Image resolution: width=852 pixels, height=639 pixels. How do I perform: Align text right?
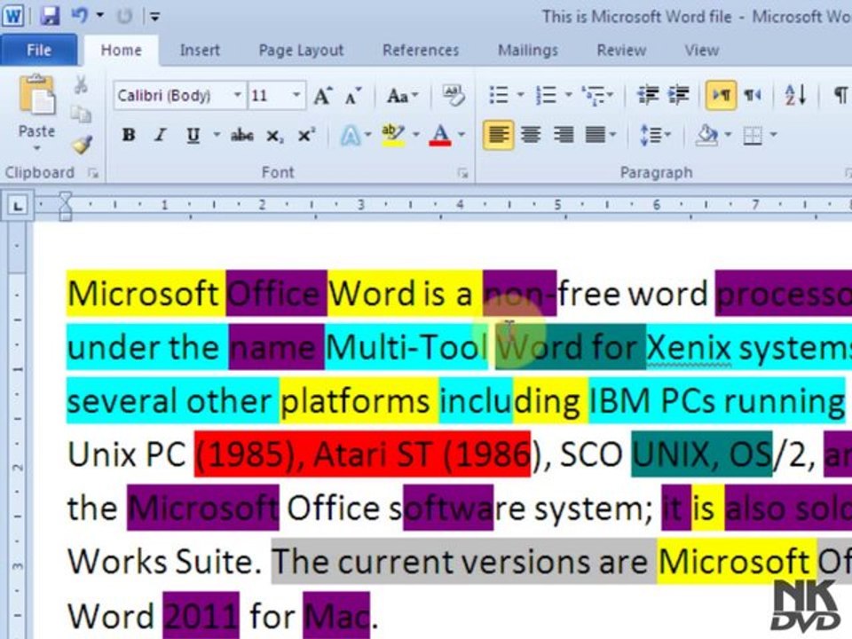tap(563, 134)
